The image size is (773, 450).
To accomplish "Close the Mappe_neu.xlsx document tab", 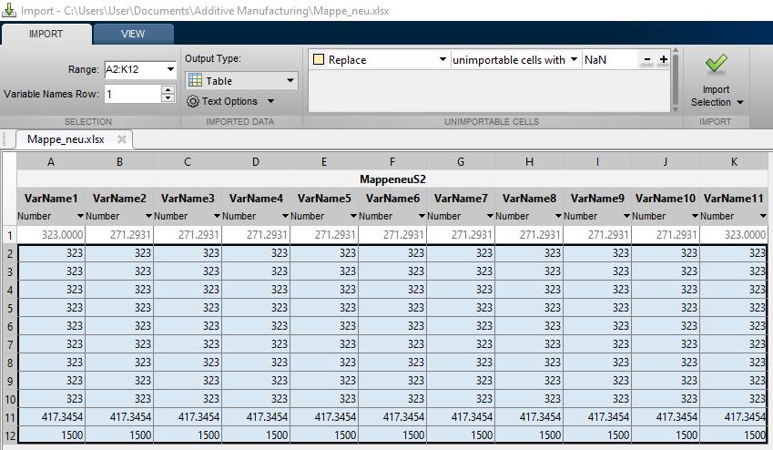I will click(121, 139).
